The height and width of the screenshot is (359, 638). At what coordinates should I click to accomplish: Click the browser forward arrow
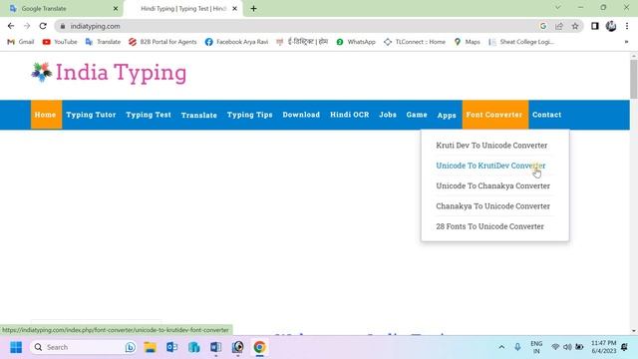(x=27, y=26)
